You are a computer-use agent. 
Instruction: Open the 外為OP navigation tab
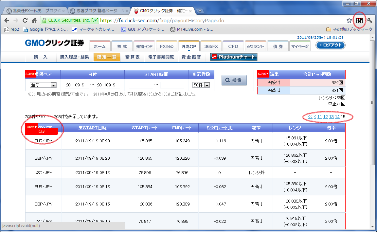click(x=189, y=46)
